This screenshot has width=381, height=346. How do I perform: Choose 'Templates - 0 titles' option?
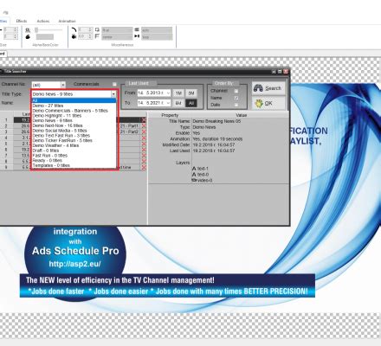(x=74, y=165)
